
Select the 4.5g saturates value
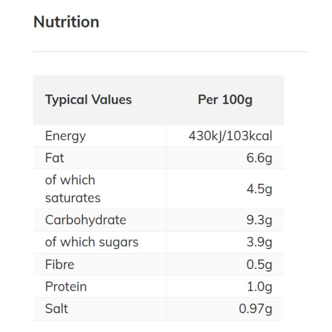[x=259, y=189]
